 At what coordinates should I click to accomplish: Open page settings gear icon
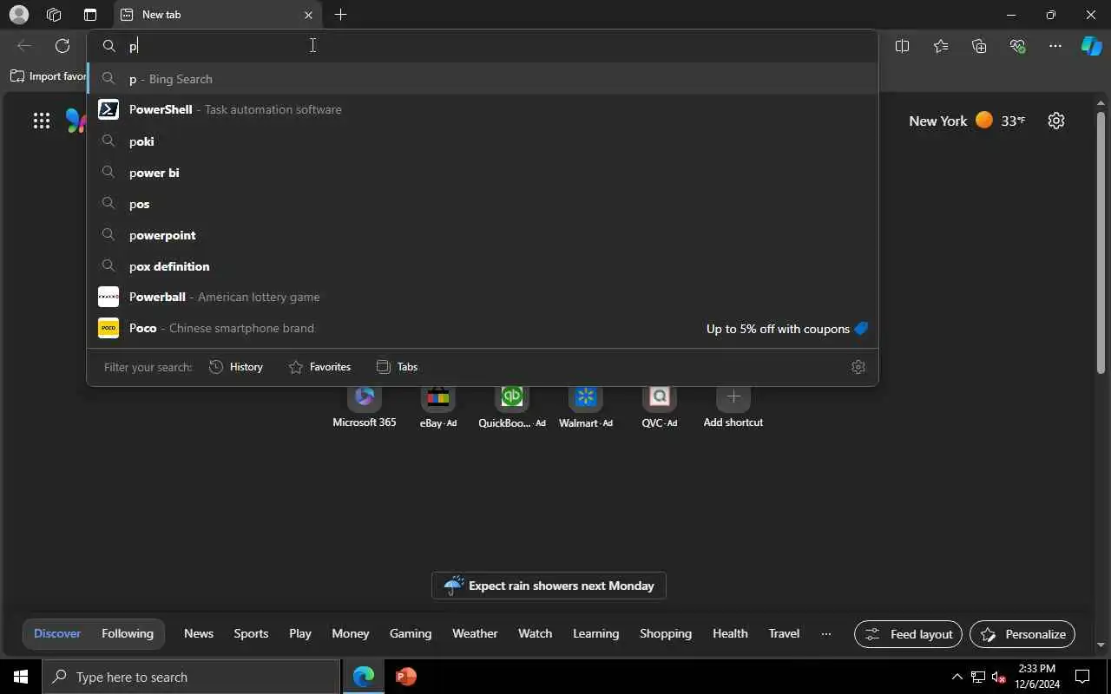(x=1056, y=121)
